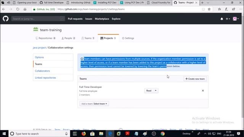Switch to full time Developer browser tab
244x137 pixels.
[52, 3]
